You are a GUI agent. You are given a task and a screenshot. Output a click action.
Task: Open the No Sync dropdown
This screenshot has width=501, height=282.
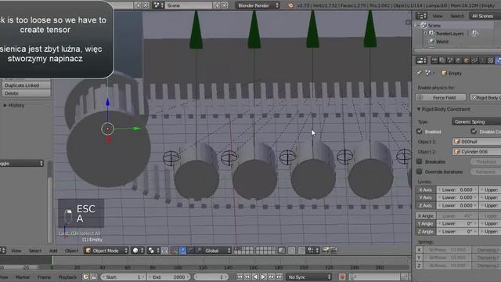308,277
